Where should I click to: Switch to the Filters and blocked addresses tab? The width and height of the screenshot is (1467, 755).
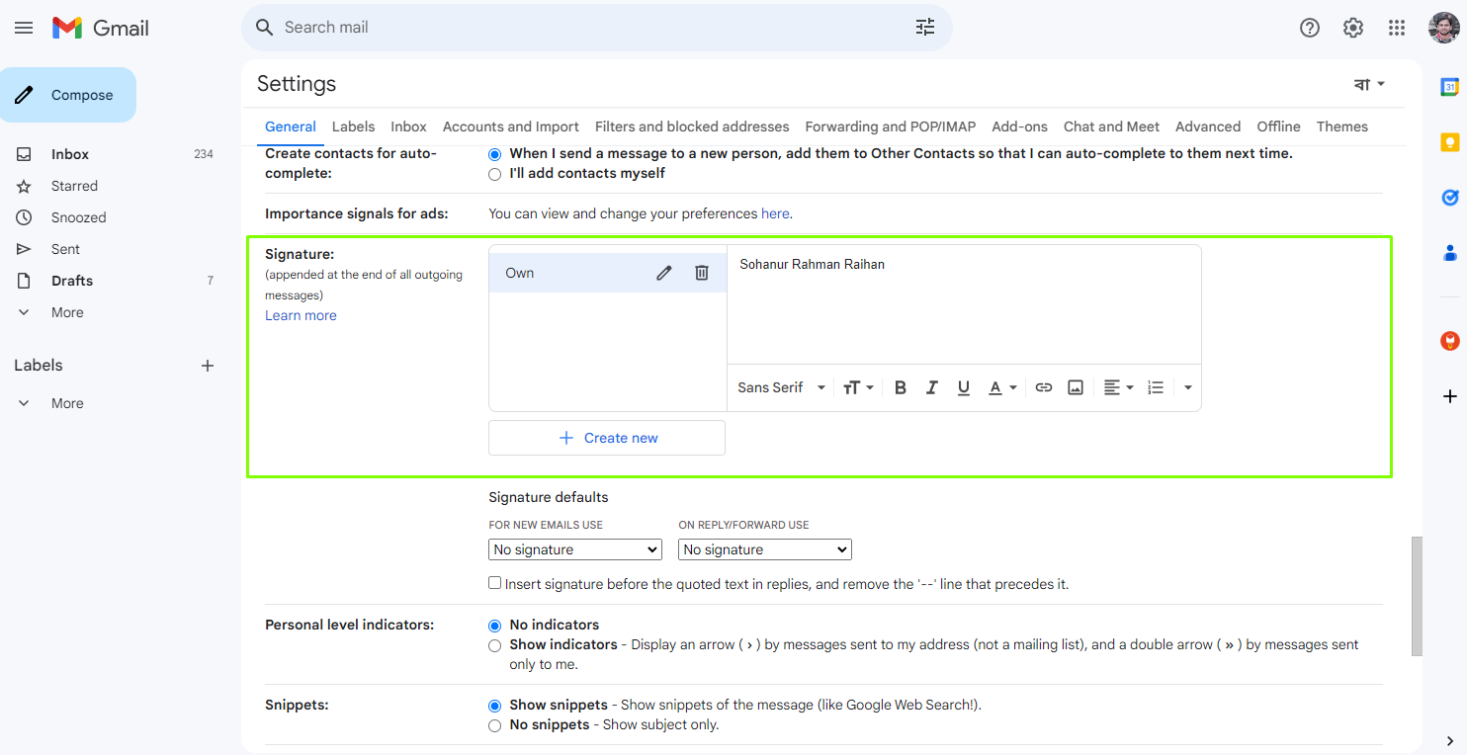click(x=692, y=126)
